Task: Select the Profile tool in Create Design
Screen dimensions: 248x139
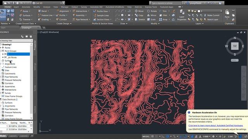Action: point(61,15)
